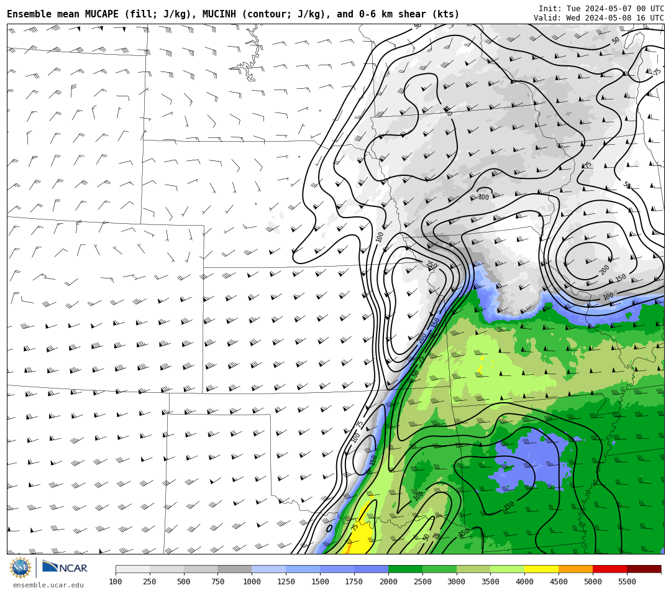671x593 pixels.
Task: Click the colorbar tick label 1750
Action: coord(354,581)
